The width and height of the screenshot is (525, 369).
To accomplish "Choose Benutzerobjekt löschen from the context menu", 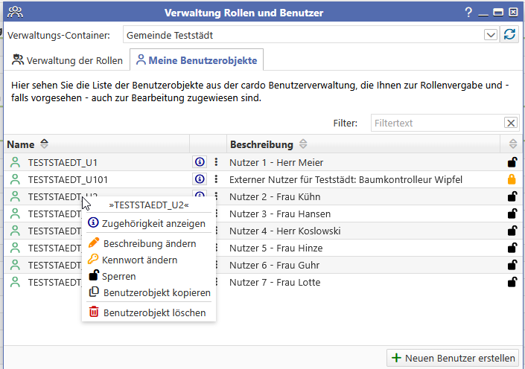I will (154, 312).
